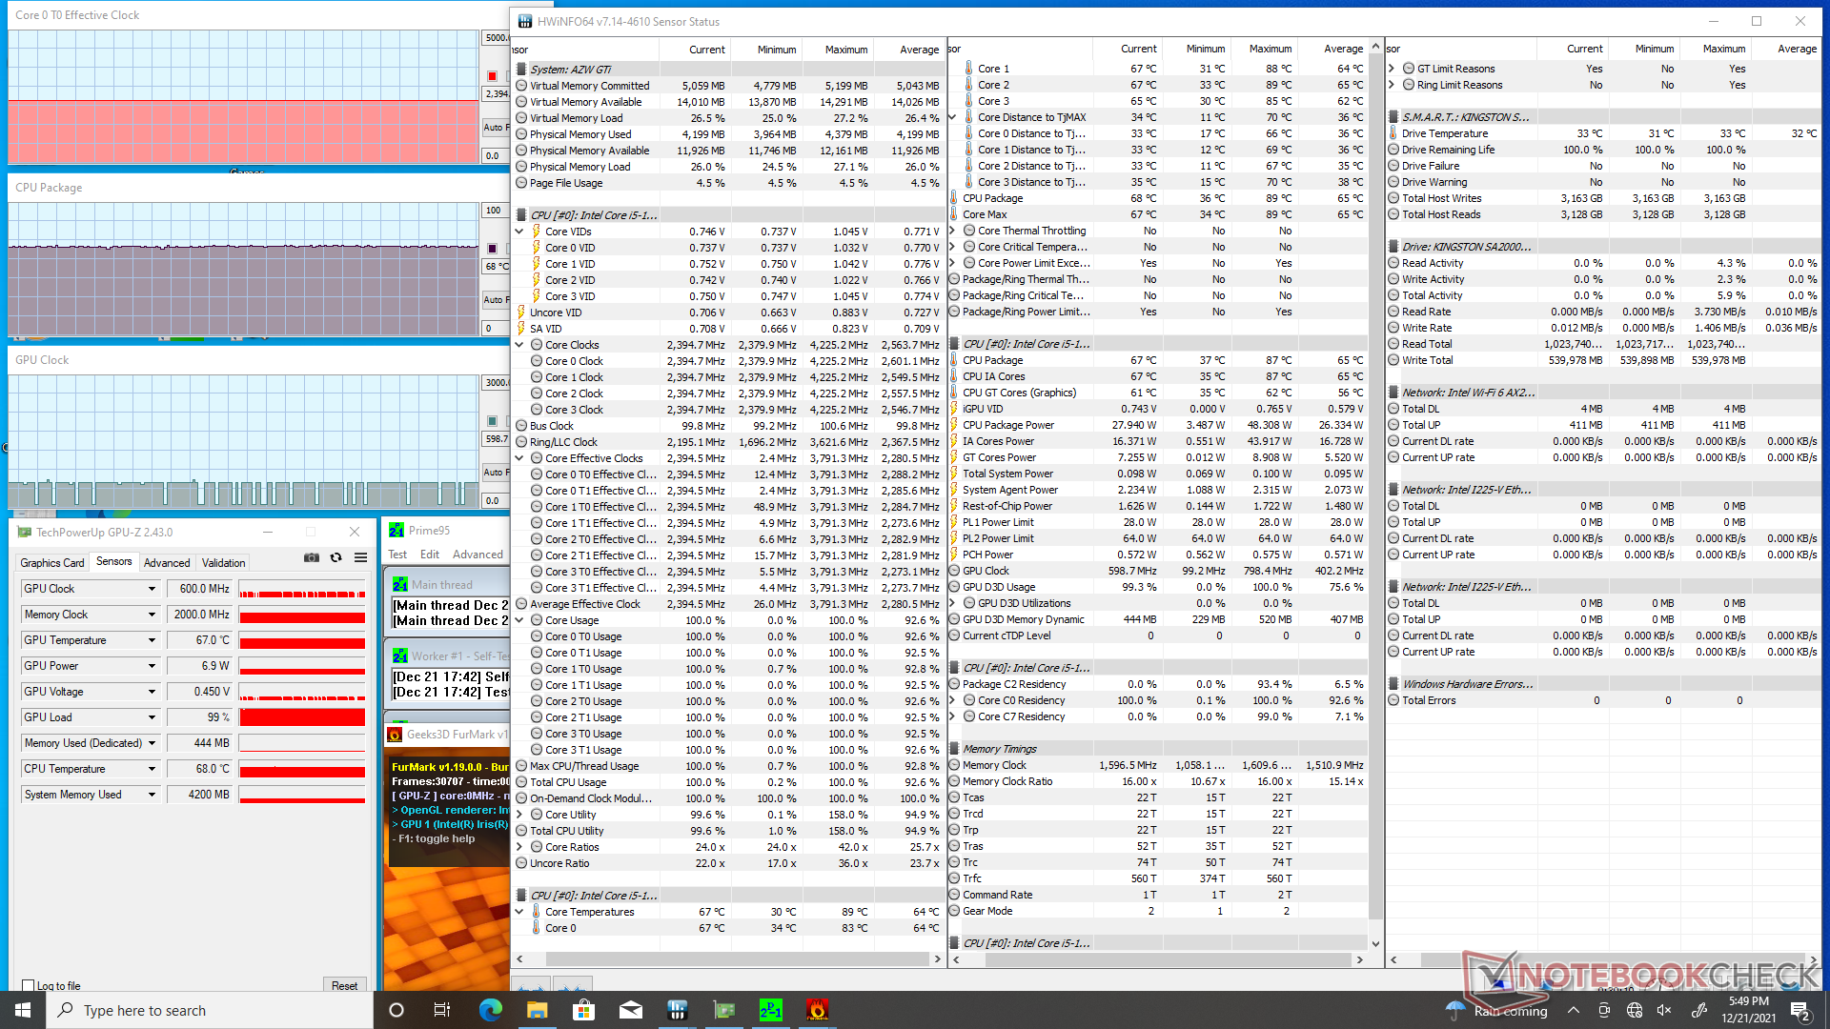This screenshot has height=1029, width=1830.
Task: Expand the Core Thermal Throttling node
Action: tap(952, 231)
